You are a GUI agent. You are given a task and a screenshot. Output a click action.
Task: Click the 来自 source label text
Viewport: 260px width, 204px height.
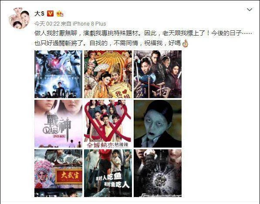[x=66, y=24]
